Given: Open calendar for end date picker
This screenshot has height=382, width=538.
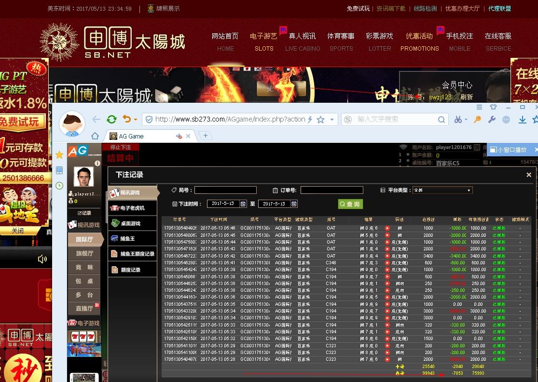Looking at the screenshot, I should click(x=294, y=204).
